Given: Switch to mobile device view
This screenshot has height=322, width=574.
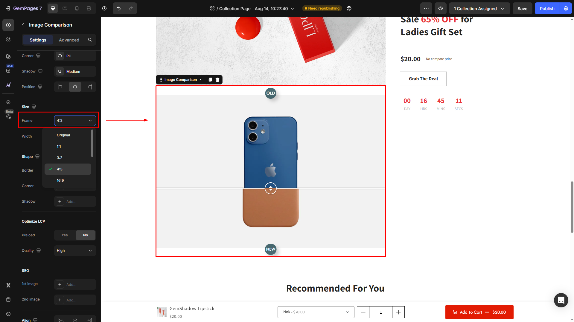Looking at the screenshot, I should pos(77,8).
